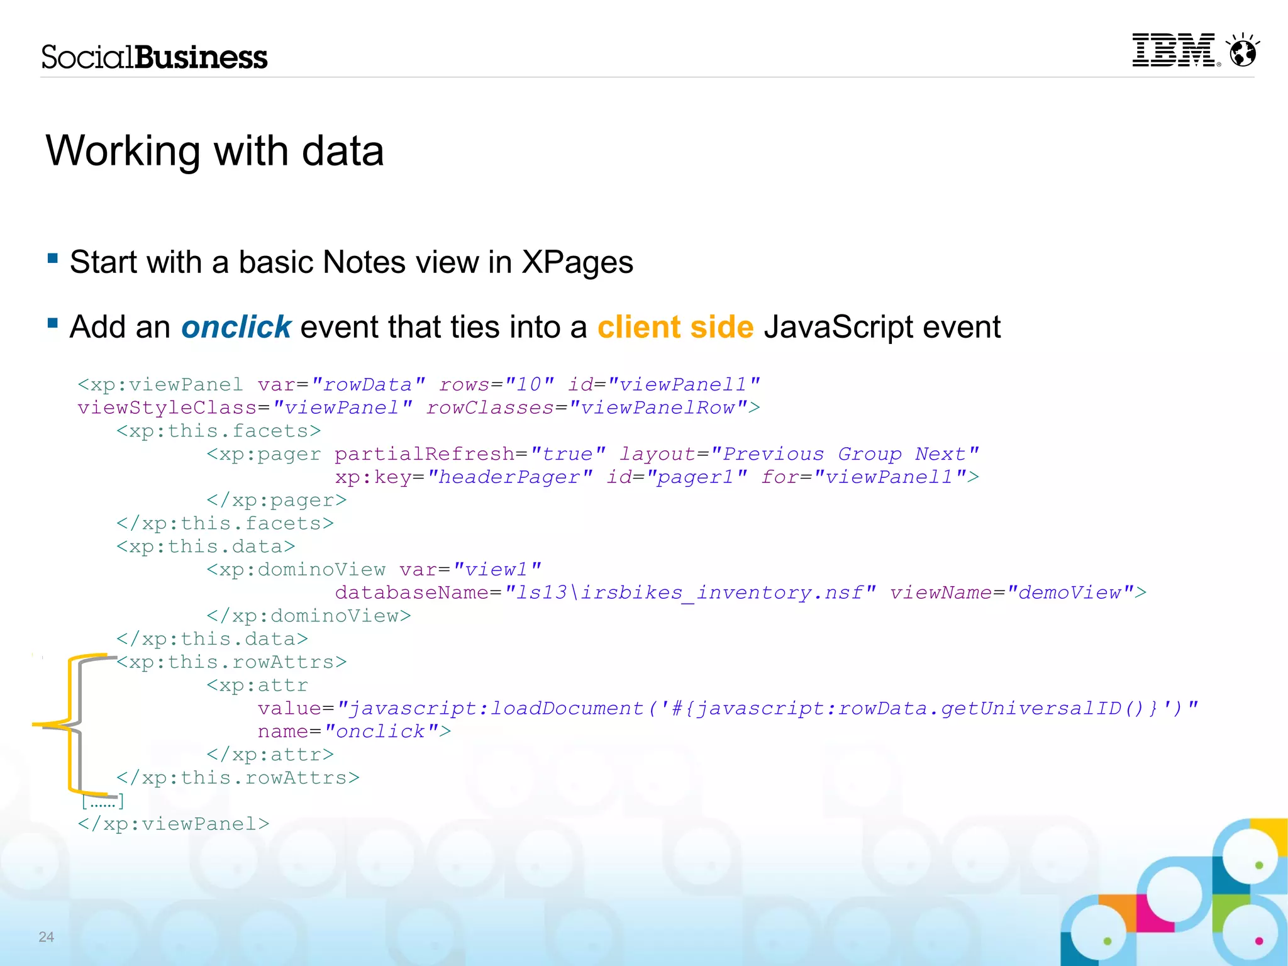The height and width of the screenshot is (966, 1288).
Task: Click the "</xp:this.data>" closing tag
Action: 213,639
